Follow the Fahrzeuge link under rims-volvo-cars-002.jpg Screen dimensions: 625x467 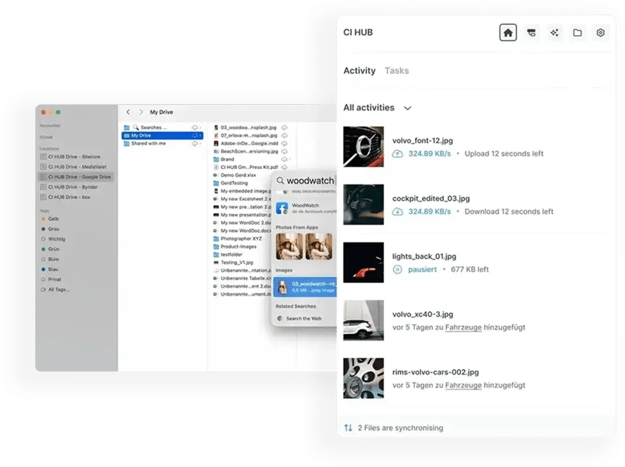pyautogui.click(x=463, y=385)
